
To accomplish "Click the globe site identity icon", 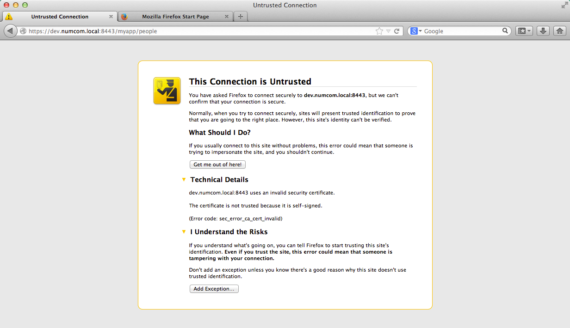I will click(x=23, y=31).
